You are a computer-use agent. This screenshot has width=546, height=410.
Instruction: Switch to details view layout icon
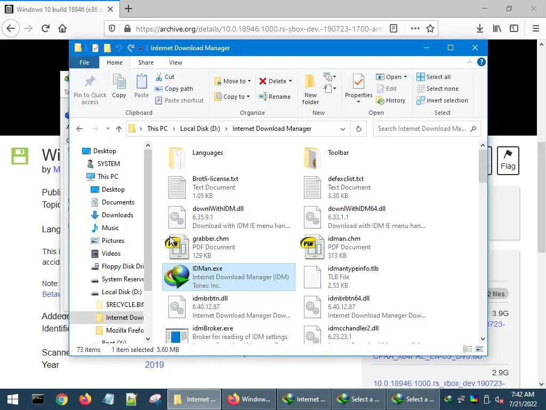tap(468, 349)
